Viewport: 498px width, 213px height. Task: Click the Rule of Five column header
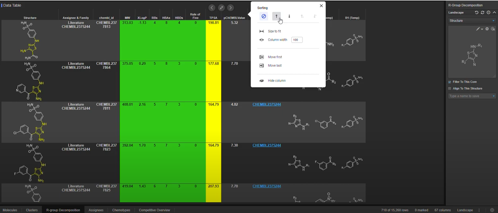tap(195, 16)
